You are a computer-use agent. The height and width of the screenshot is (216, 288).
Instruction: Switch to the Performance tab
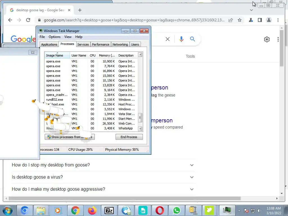pos(100,44)
